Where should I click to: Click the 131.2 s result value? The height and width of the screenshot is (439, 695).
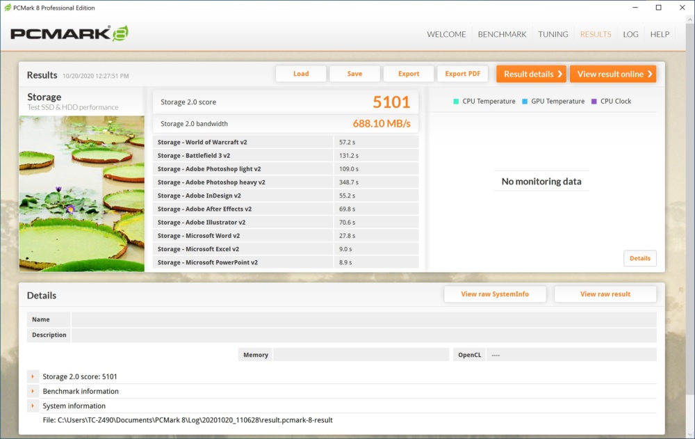pyautogui.click(x=349, y=156)
